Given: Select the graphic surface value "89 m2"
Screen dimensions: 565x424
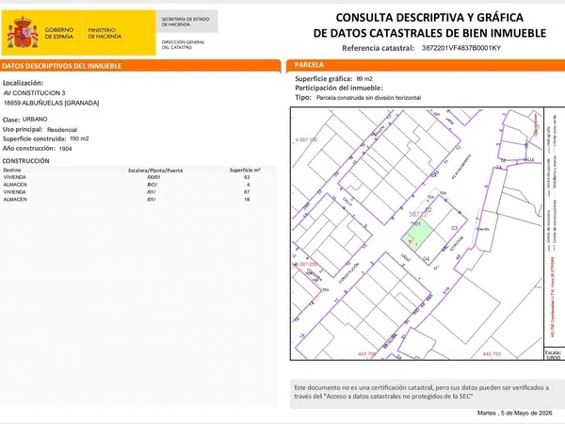Looking at the screenshot, I should [x=364, y=78].
